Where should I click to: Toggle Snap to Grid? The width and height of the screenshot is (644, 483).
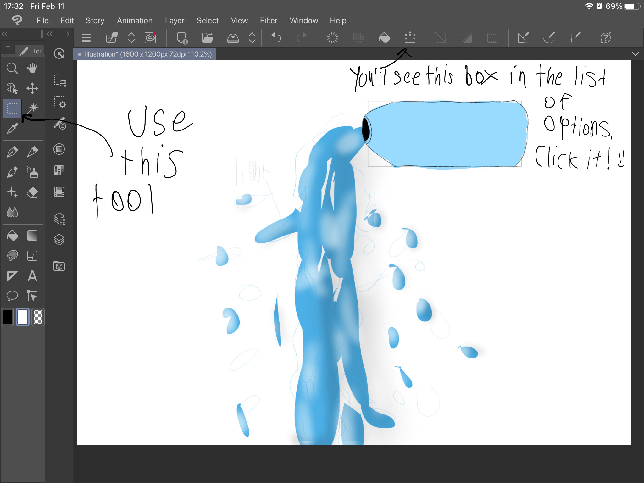coord(575,38)
